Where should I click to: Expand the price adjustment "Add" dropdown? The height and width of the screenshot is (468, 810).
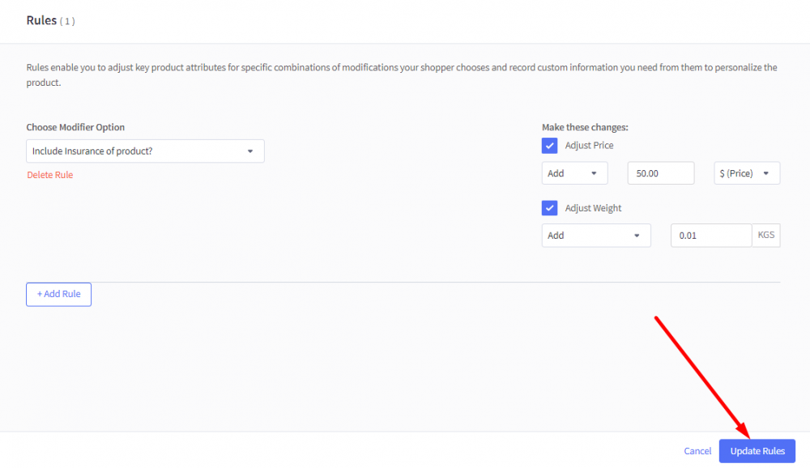(x=574, y=172)
